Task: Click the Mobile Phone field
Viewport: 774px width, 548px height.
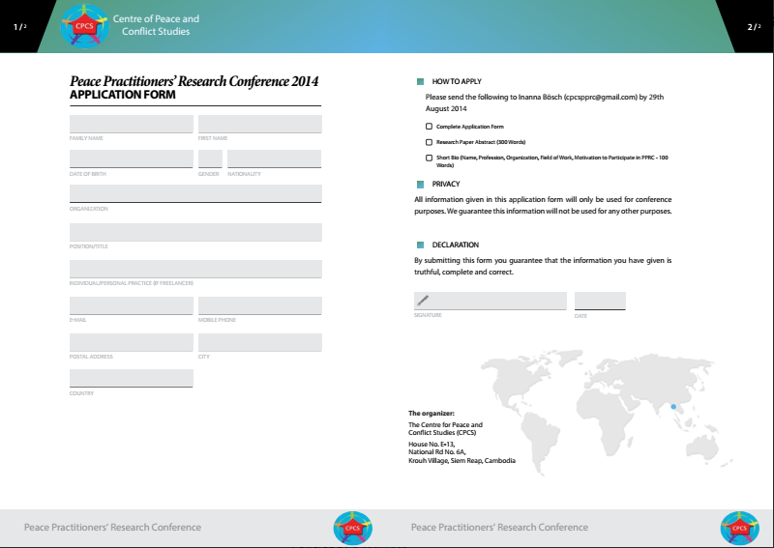Action: (x=260, y=305)
